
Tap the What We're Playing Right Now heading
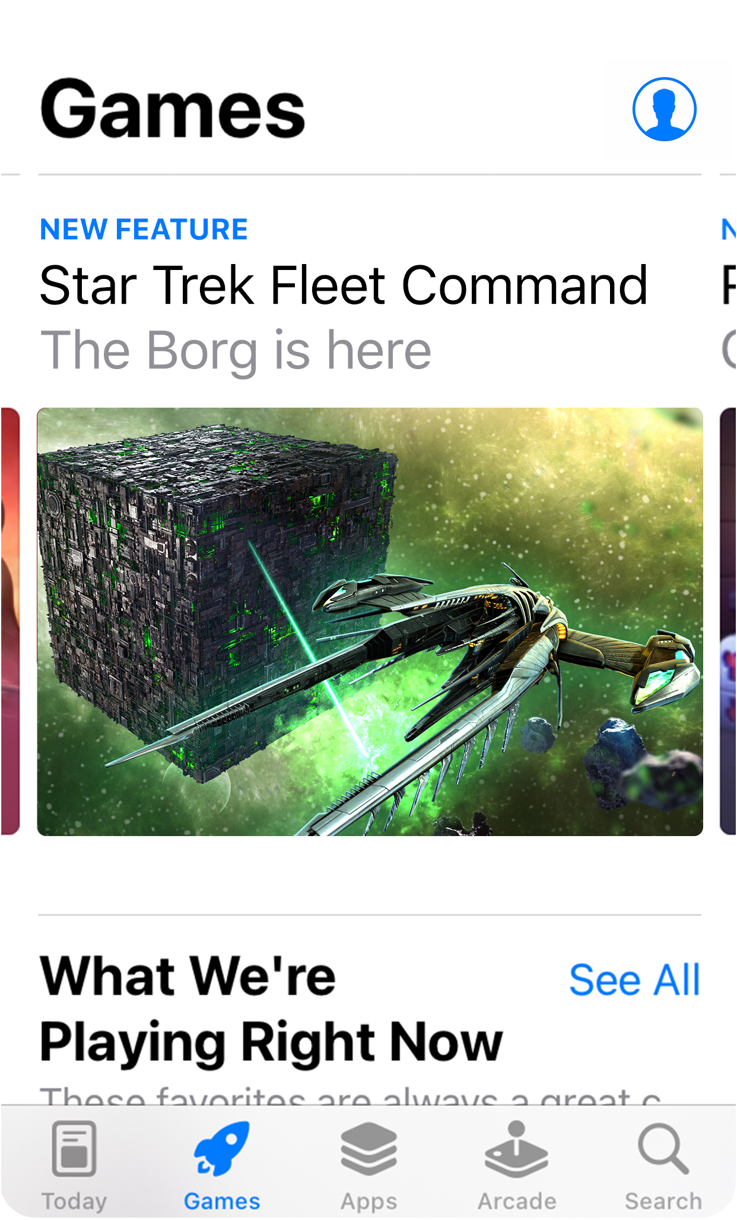tap(271, 1009)
